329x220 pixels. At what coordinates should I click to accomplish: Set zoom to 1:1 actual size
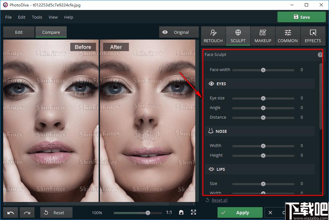coord(169,213)
